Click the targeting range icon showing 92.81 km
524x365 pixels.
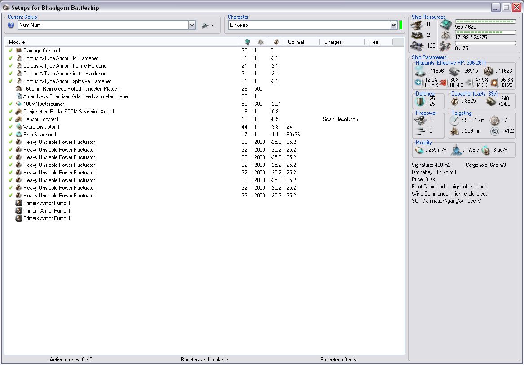[x=454, y=121]
